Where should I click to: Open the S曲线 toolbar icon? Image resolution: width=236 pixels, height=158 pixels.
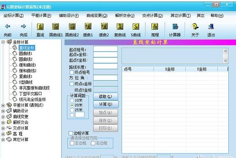(136, 27)
